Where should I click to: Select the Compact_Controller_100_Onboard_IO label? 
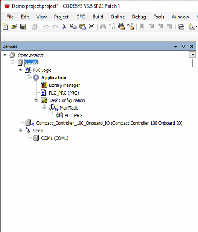(x=109, y=123)
